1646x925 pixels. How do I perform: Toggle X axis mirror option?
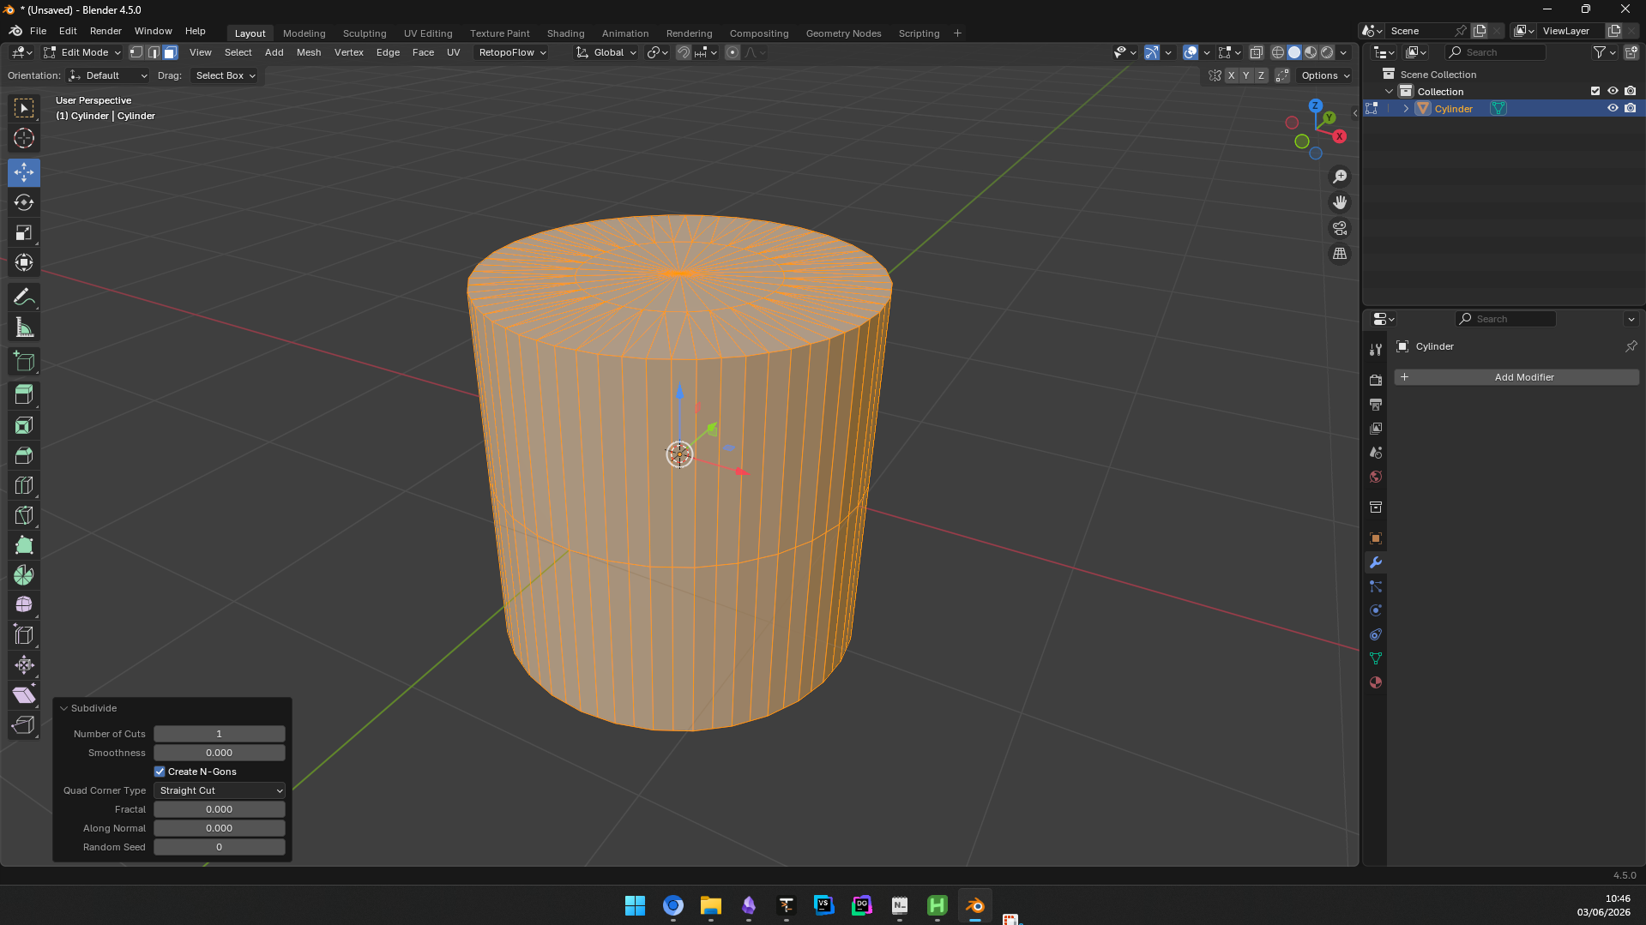(x=1231, y=75)
